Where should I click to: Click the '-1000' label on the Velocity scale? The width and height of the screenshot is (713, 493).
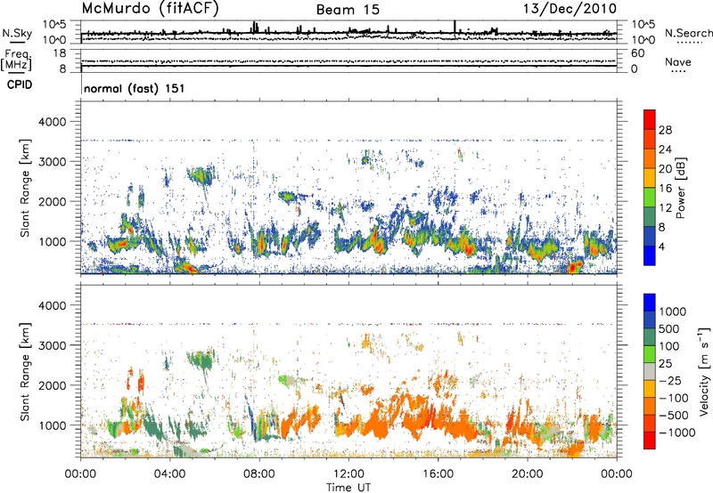coord(677,432)
